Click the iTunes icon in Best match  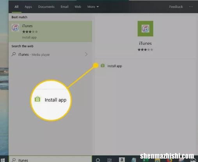[x=15, y=28]
